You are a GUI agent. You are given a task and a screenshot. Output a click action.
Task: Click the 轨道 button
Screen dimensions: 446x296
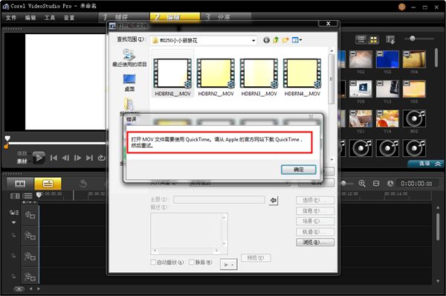click(315, 232)
